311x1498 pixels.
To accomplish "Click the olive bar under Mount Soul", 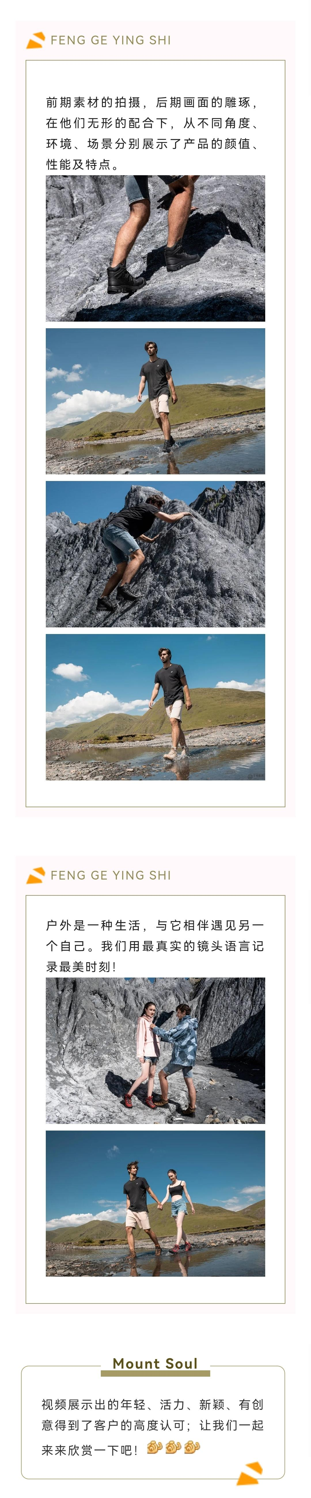I will [155, 1374].
